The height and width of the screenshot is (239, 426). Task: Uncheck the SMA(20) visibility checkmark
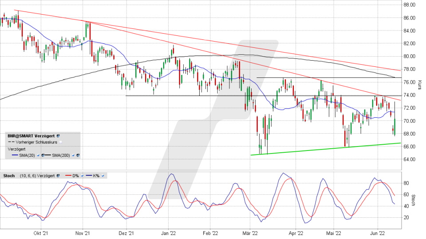[38, 155]
